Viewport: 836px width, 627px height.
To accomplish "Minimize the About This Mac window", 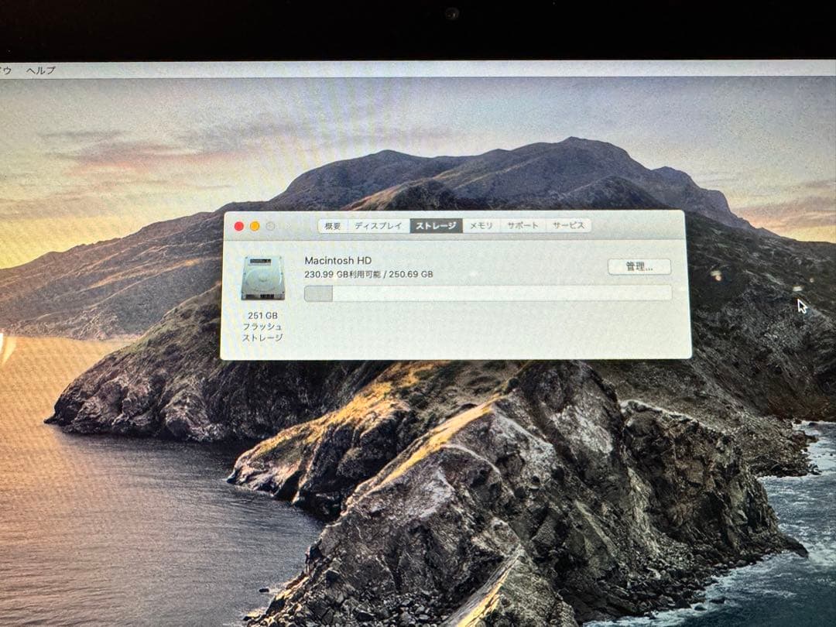I will click(253, 224).
